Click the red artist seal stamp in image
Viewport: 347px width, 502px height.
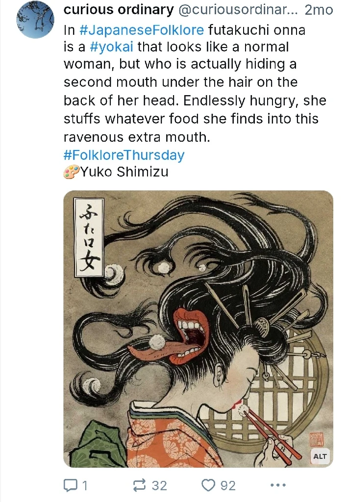point(316,440)
